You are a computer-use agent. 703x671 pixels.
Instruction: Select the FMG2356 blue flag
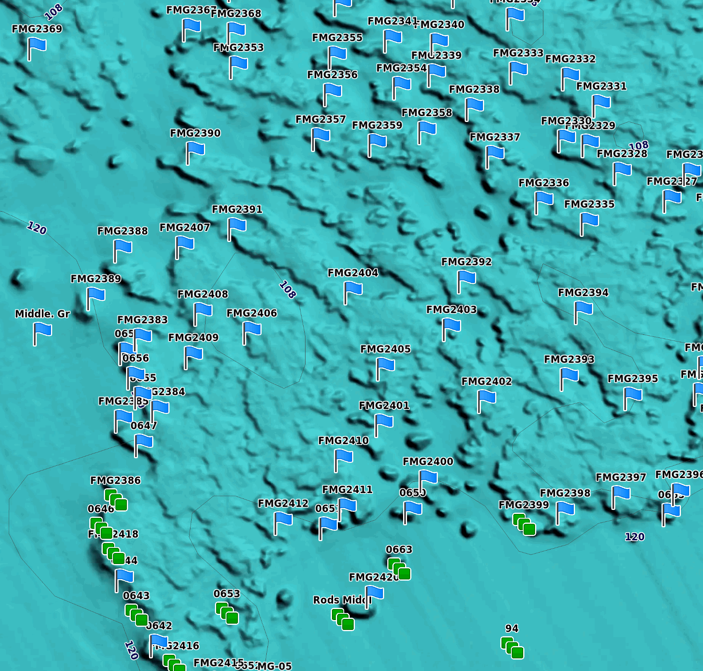click(x=332, y=94)
